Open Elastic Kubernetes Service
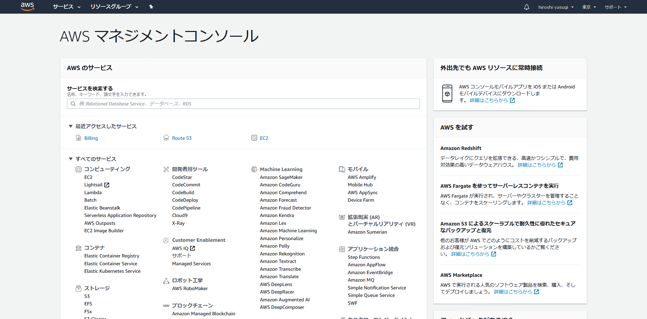Viewport: 647px width, 319px height. click(113, 271)
